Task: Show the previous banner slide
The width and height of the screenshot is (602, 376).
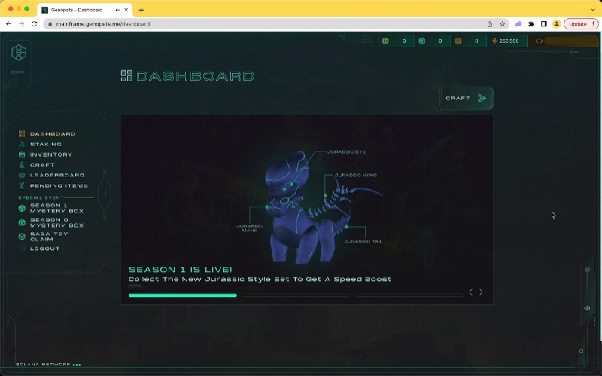Action: tap(471, 292)
